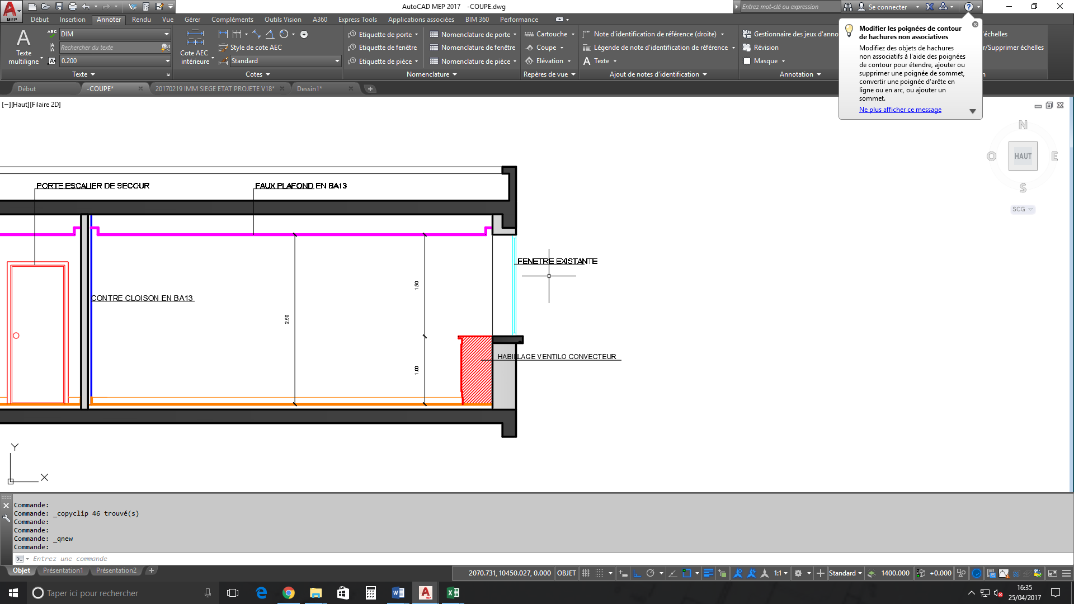
Task: Click the spell check ABC icon
Action: click(x=52, y=34)
